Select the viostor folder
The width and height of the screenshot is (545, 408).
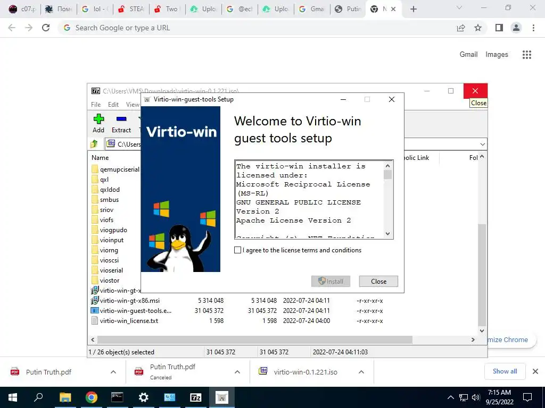point(106,280)
